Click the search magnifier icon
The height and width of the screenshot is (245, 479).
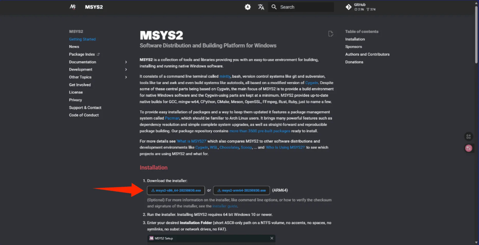pos(274,7)
